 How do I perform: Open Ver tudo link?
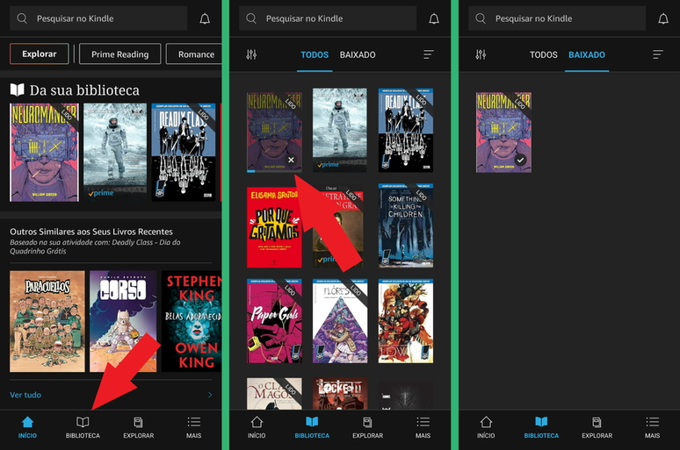point(25,395)
